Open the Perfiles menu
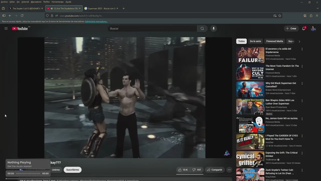The width and height of the screenshot is (321, 181). [x=46, y=2]
